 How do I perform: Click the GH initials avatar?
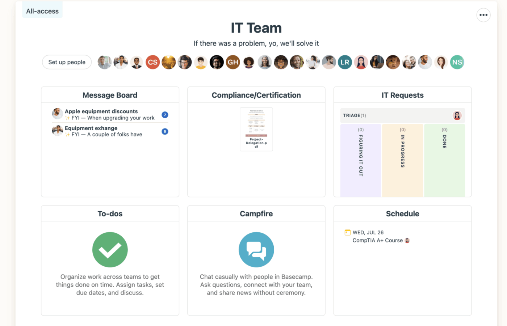tap(233, 62)
